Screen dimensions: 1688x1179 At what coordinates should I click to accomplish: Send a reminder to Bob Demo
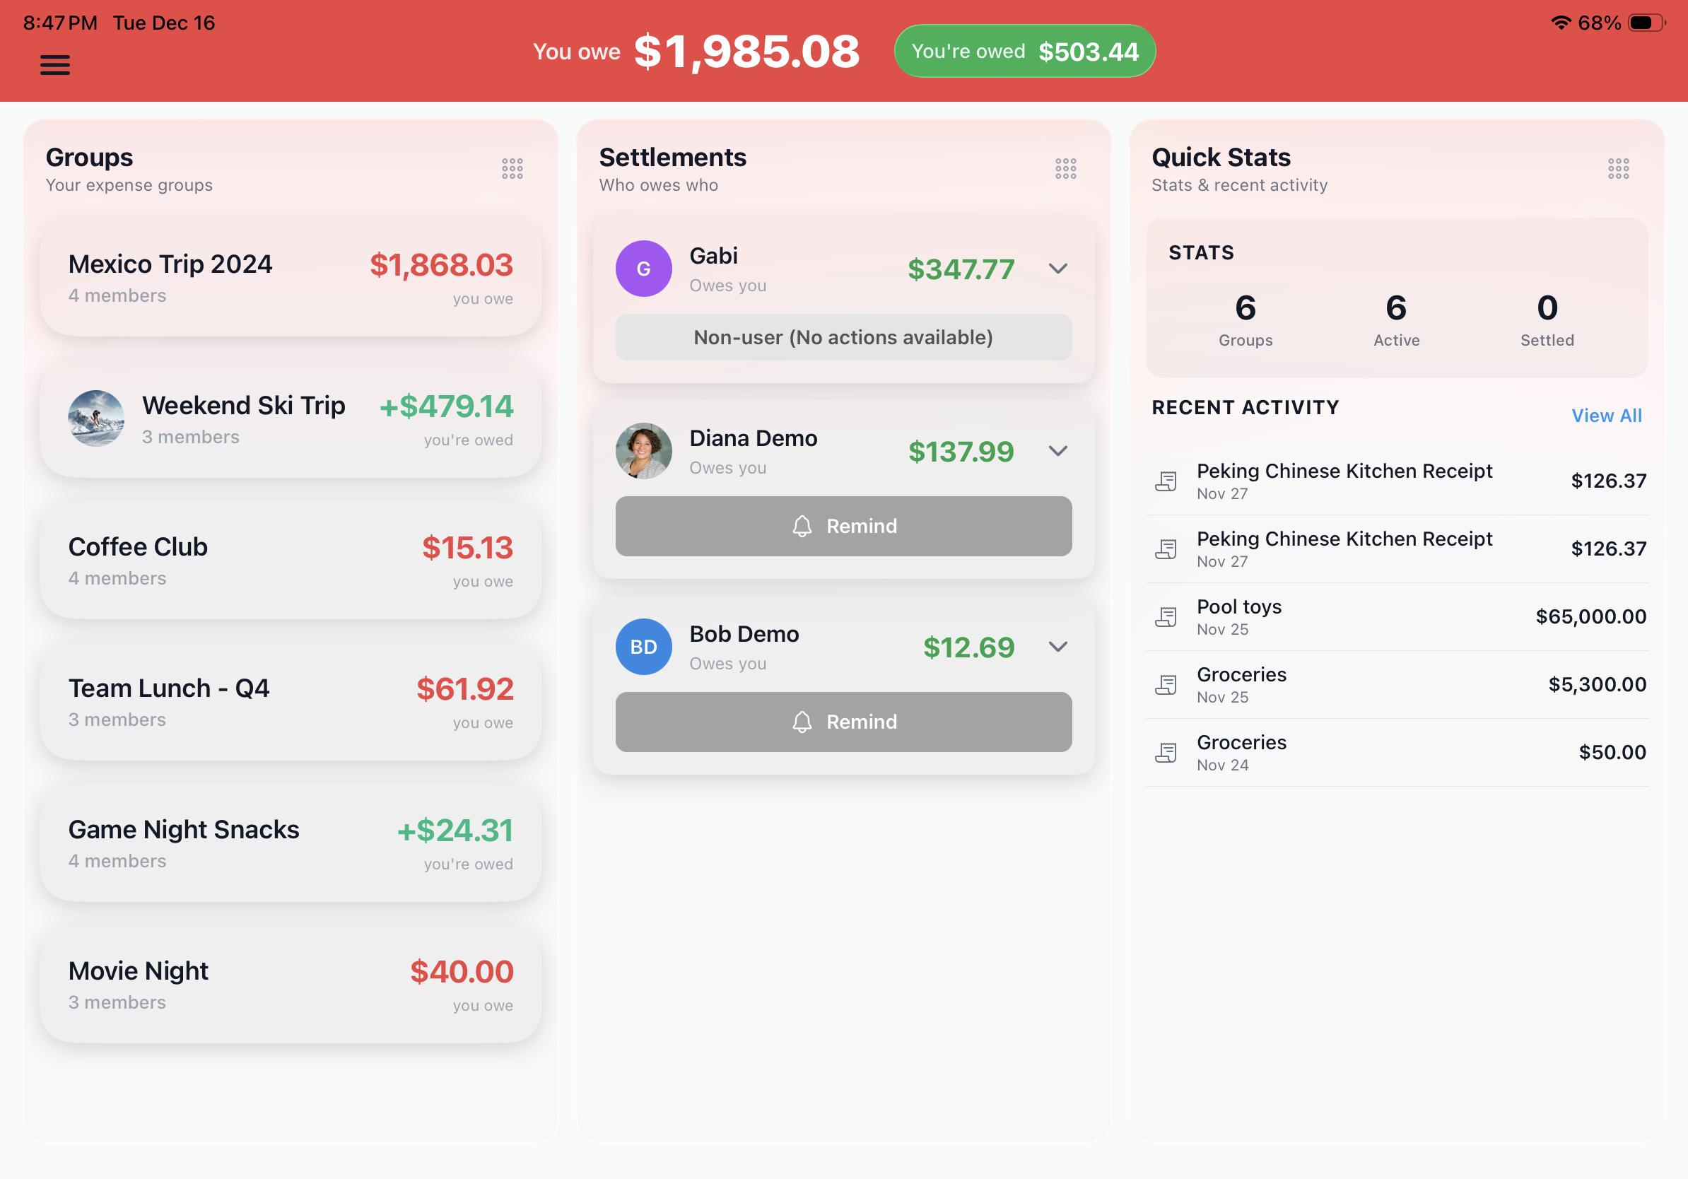pyautogui.click(x=844, y=722)
